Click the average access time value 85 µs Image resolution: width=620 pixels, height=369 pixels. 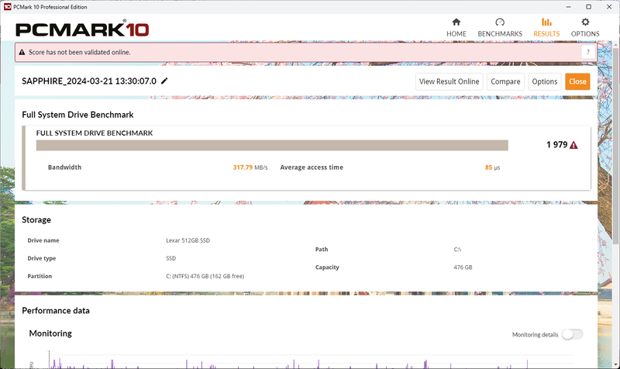tap(492, 167)
